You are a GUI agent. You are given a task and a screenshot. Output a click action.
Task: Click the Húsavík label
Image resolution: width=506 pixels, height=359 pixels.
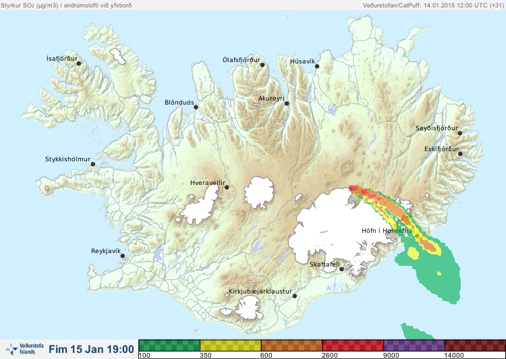click(x=302, y=61)
